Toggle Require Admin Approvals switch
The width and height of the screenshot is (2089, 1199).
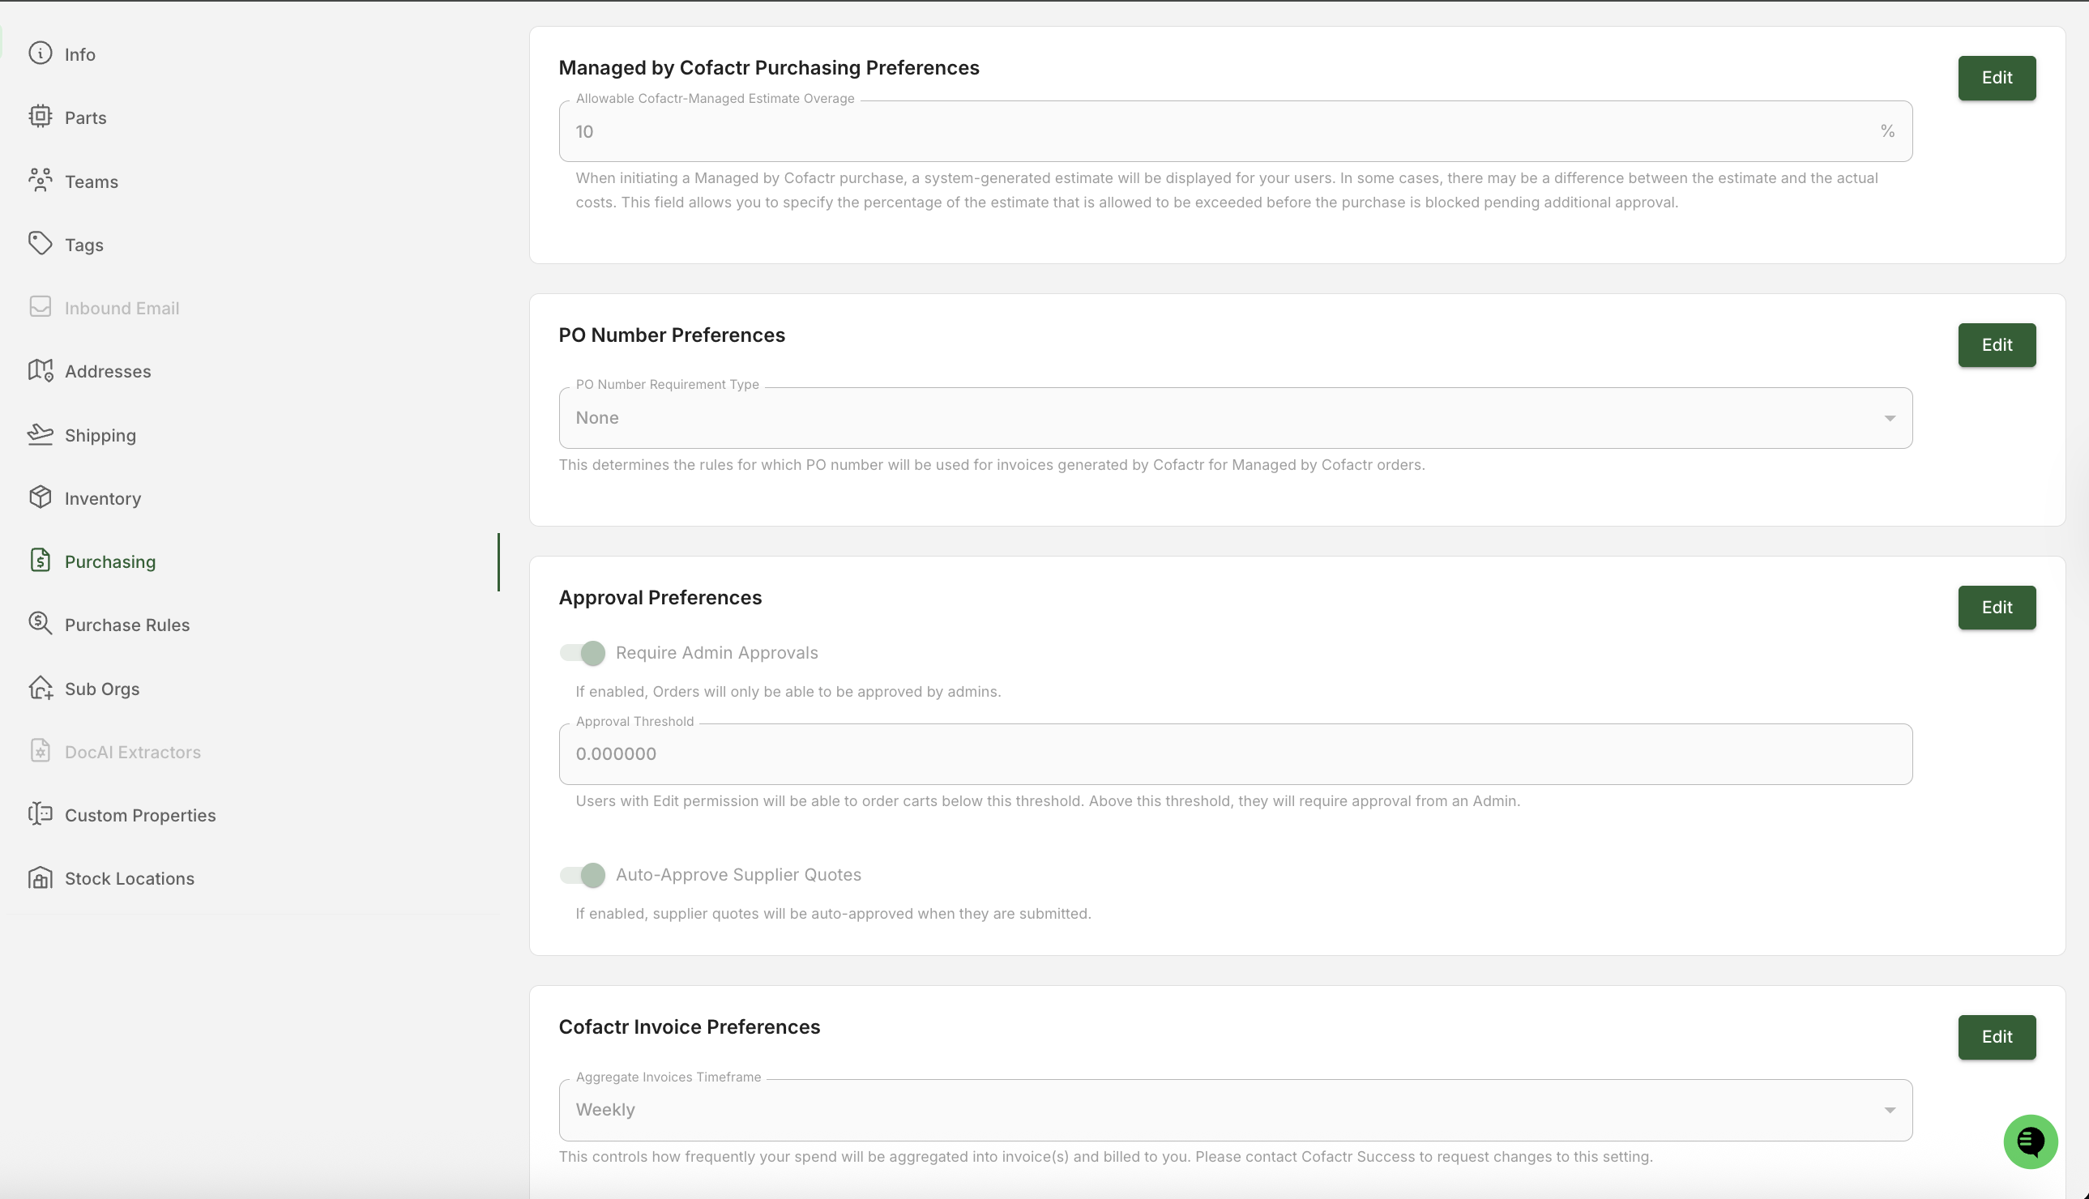582,653
